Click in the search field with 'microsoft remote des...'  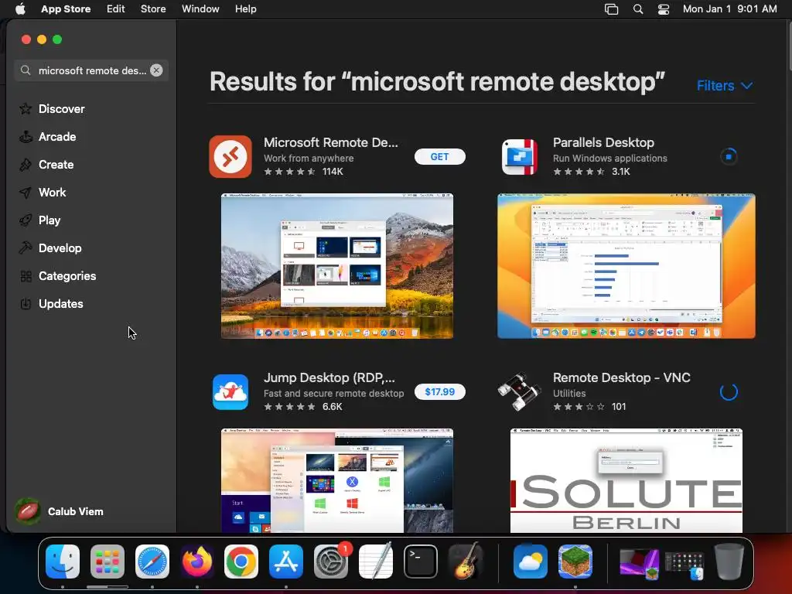93,70
